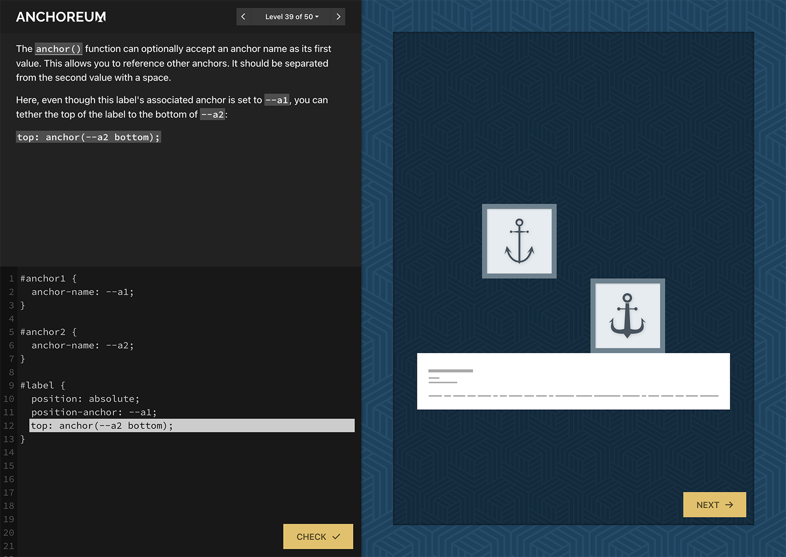Viewport: 786px width, 557px height.
Task: Go to the previous level arrow
Action: [243, 16]
